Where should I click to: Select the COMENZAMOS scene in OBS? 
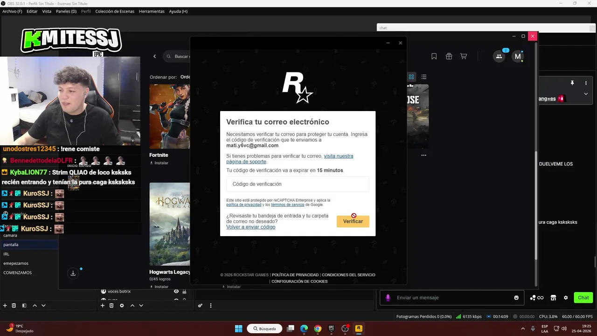29,273
